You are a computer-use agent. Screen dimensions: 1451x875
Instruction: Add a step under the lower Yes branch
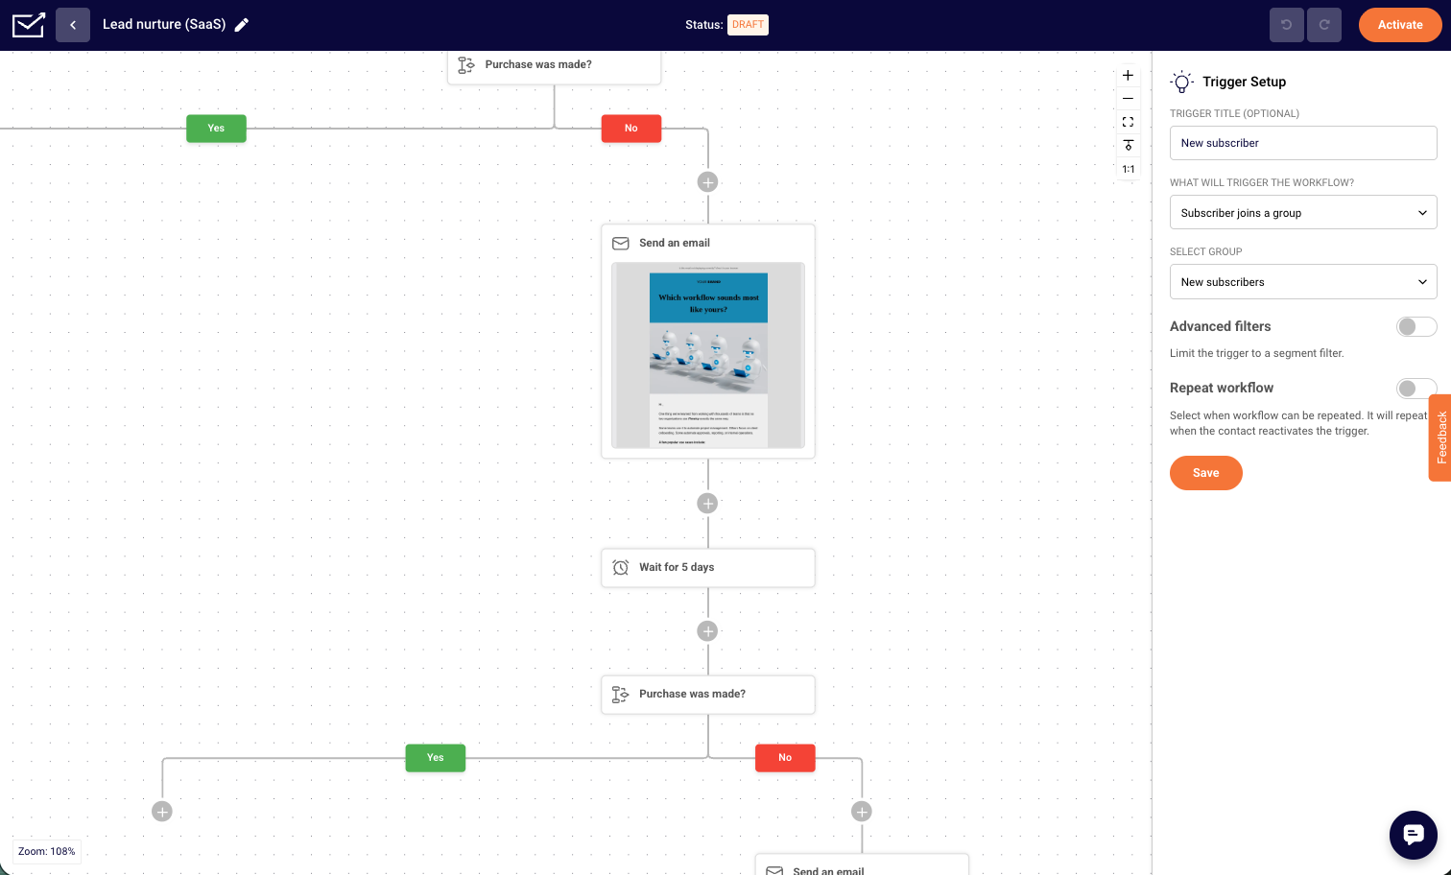point(162,812)
